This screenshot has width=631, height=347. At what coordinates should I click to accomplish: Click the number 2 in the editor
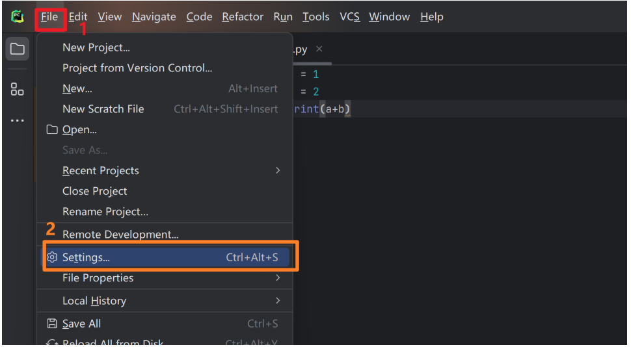pyautogui.click(x=316, y=92)
